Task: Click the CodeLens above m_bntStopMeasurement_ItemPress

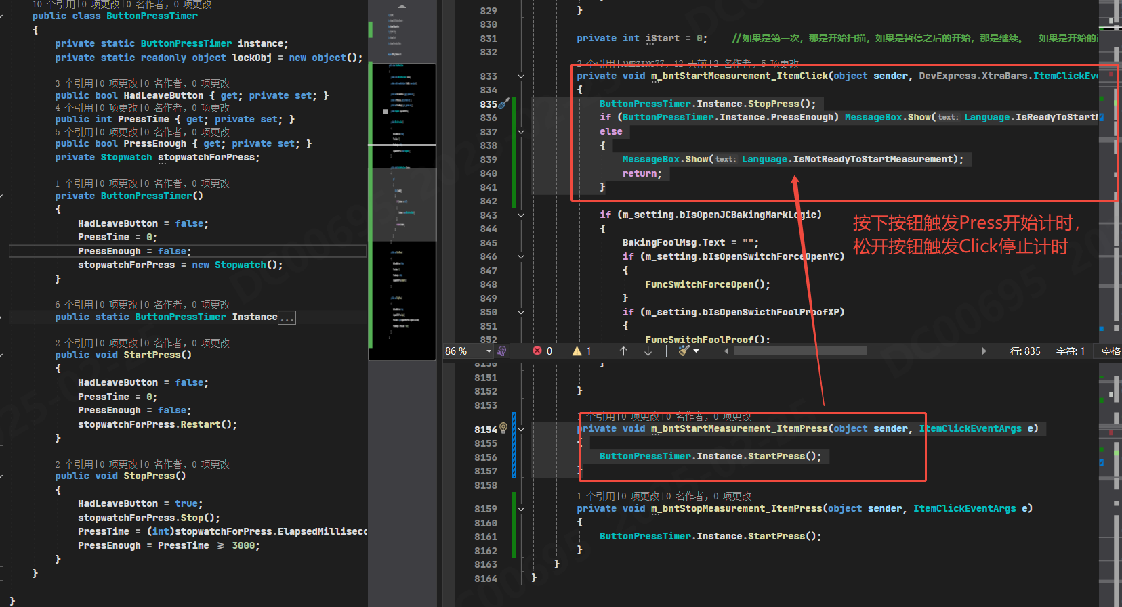Action: [664, 496]
